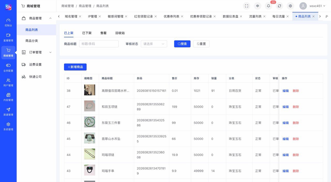Click the 新增商品 button

point(75,67)
